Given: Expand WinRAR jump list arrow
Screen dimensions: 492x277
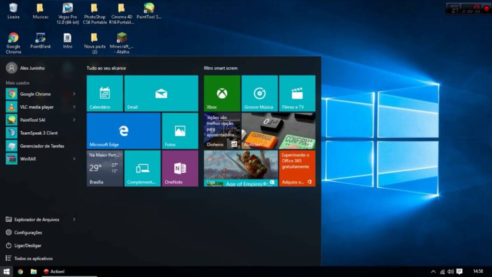Looking at the screenshot, I should (x=74, y=159).
